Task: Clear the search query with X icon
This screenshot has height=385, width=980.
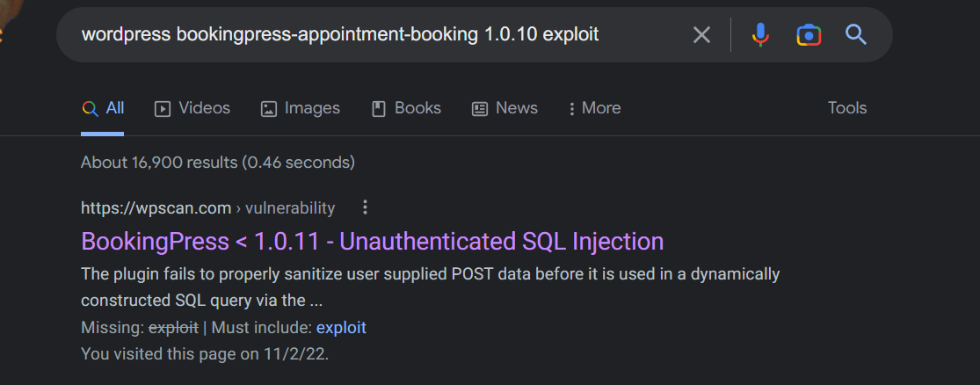Action: tap(702, 35)
